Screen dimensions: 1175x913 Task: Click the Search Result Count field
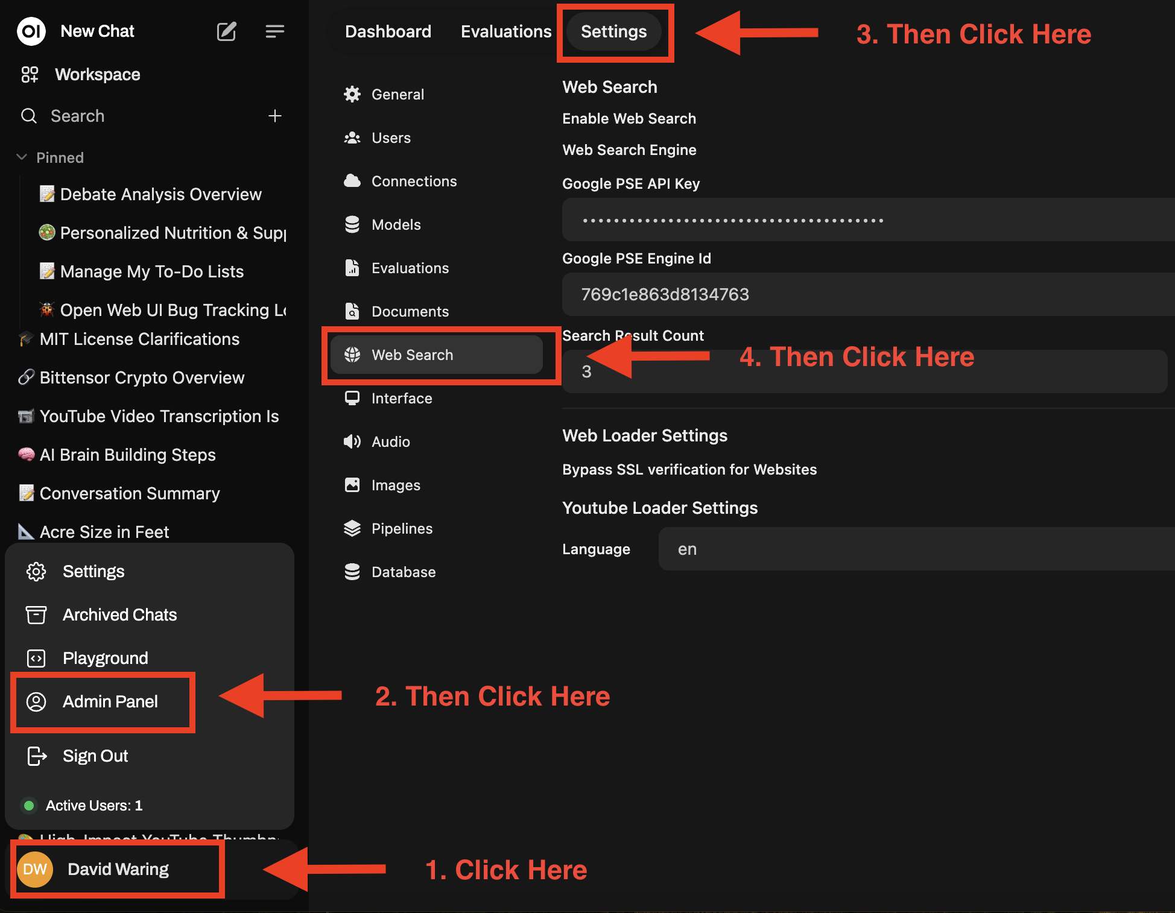[865, 371]
